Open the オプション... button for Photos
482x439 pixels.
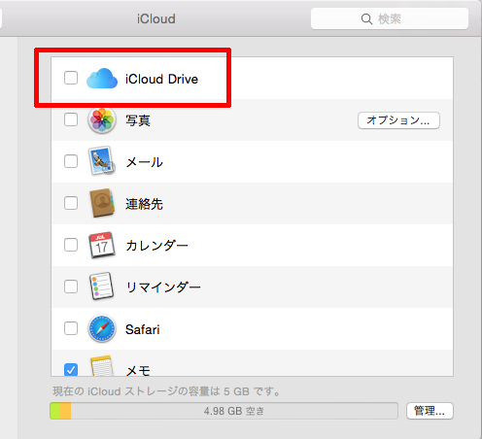398,120
